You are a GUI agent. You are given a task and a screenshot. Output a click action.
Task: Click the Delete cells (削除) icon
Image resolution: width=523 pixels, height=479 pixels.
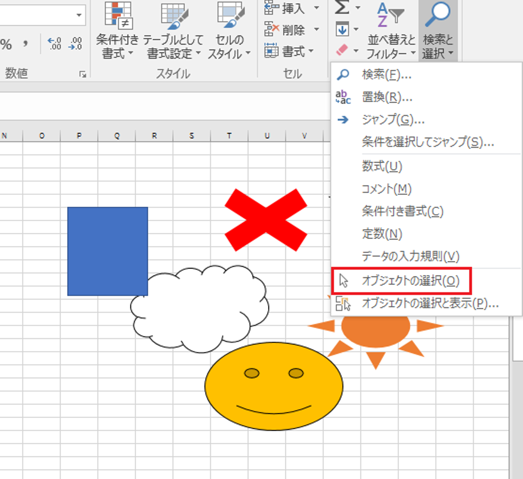click(272, 29)
